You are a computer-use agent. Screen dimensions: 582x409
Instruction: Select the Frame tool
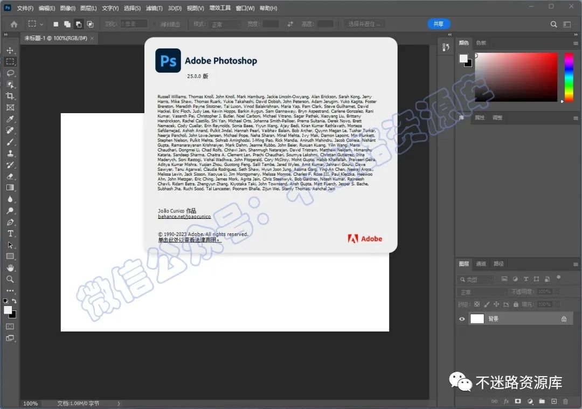point(10,107)
